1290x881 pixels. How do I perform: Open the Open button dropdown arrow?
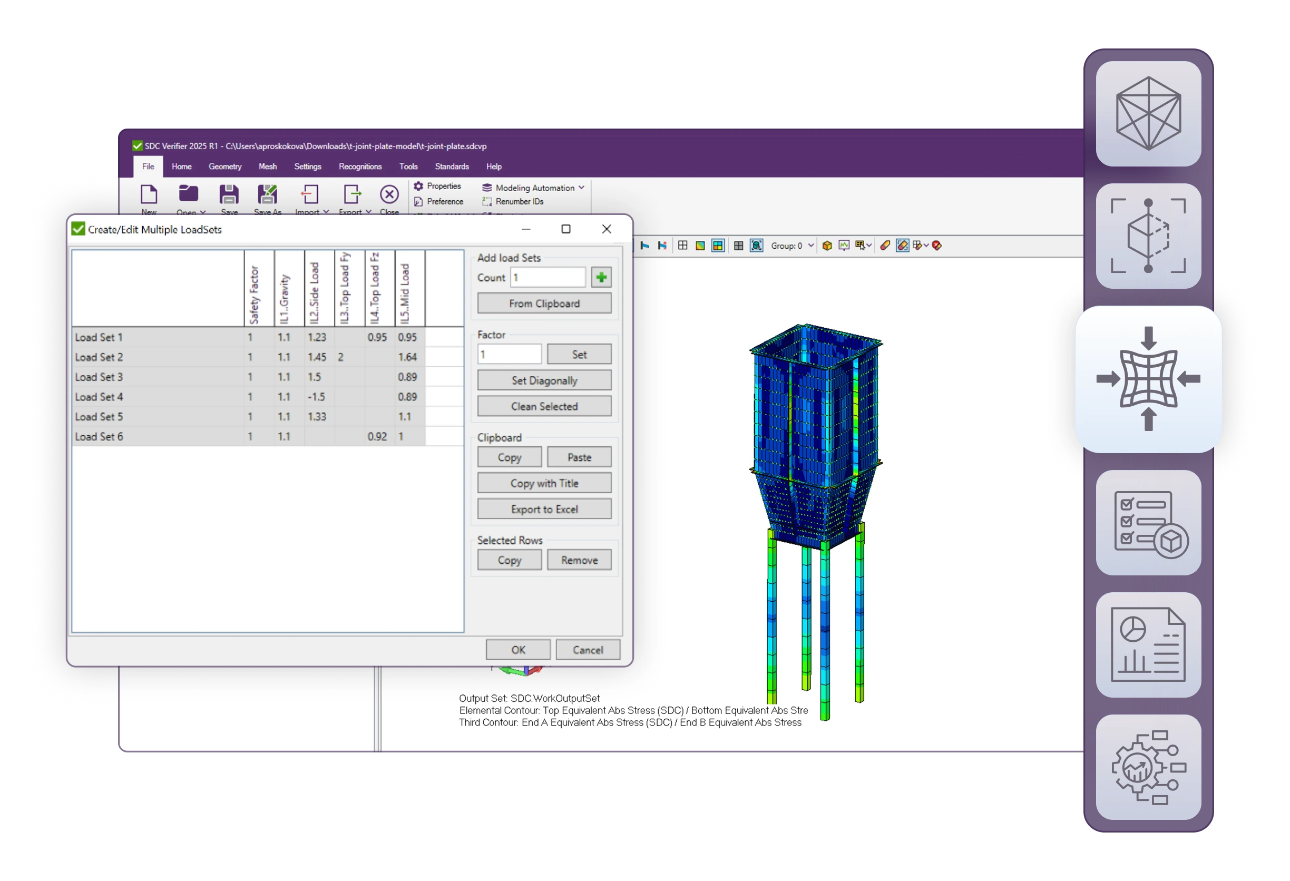(x=202, y=212)
